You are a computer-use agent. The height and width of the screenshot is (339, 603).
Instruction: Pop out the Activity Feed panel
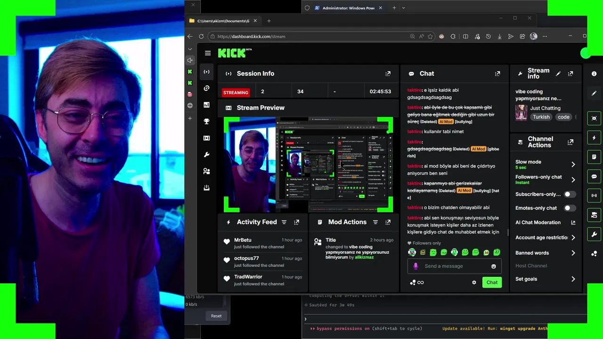pyautogui.click(x=296, y=222)
